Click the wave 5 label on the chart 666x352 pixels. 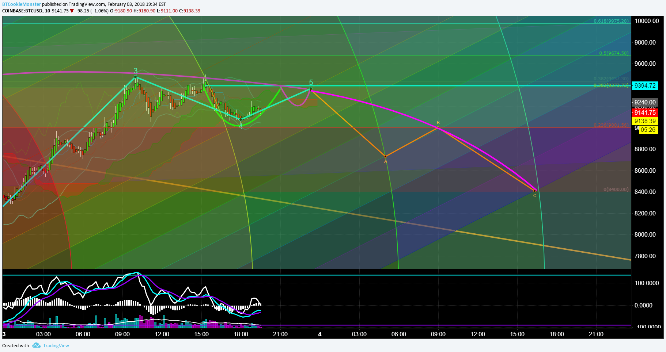(x=311, y=83)
